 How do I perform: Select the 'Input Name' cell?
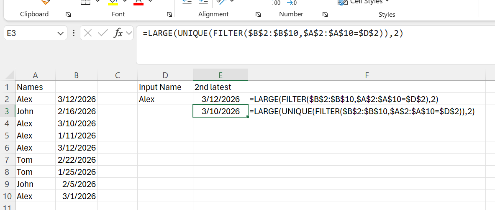[165, 87]
